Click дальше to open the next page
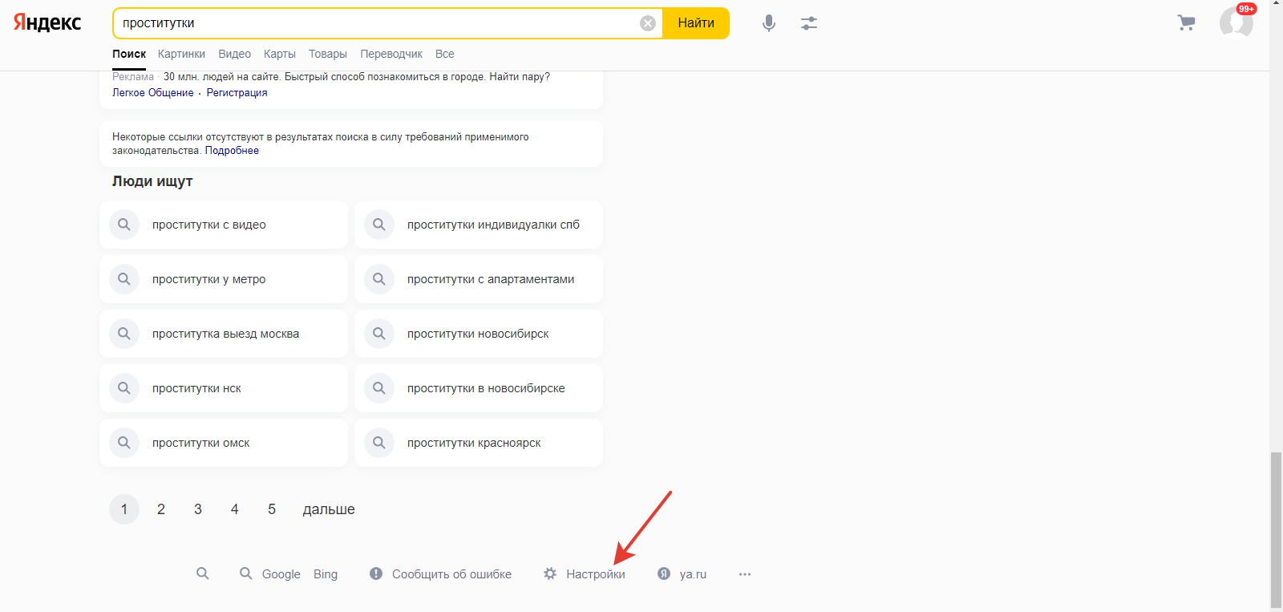Viewport: 1283px width, 612px height. click(x=328, y=509)
